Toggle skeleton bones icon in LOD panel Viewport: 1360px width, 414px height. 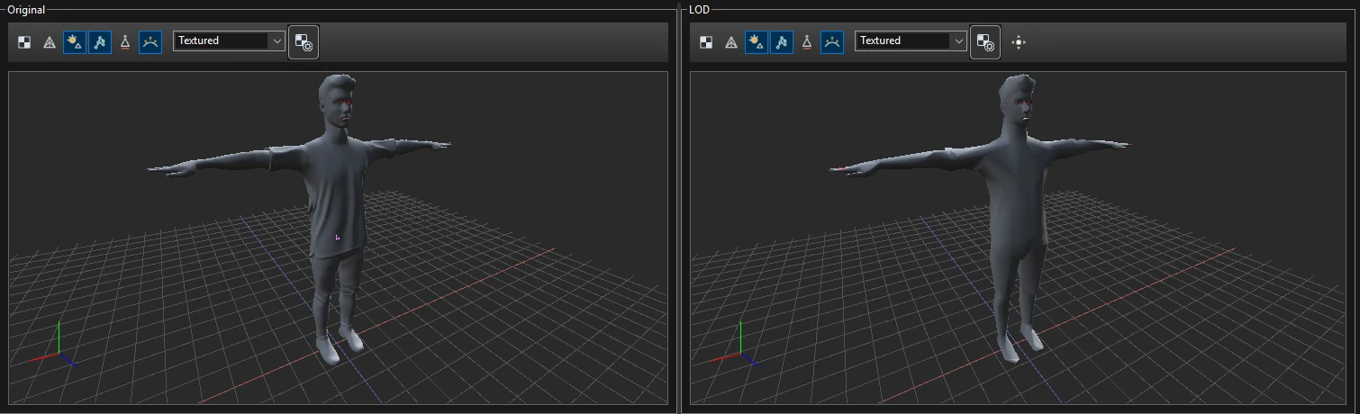pos(782,42)
